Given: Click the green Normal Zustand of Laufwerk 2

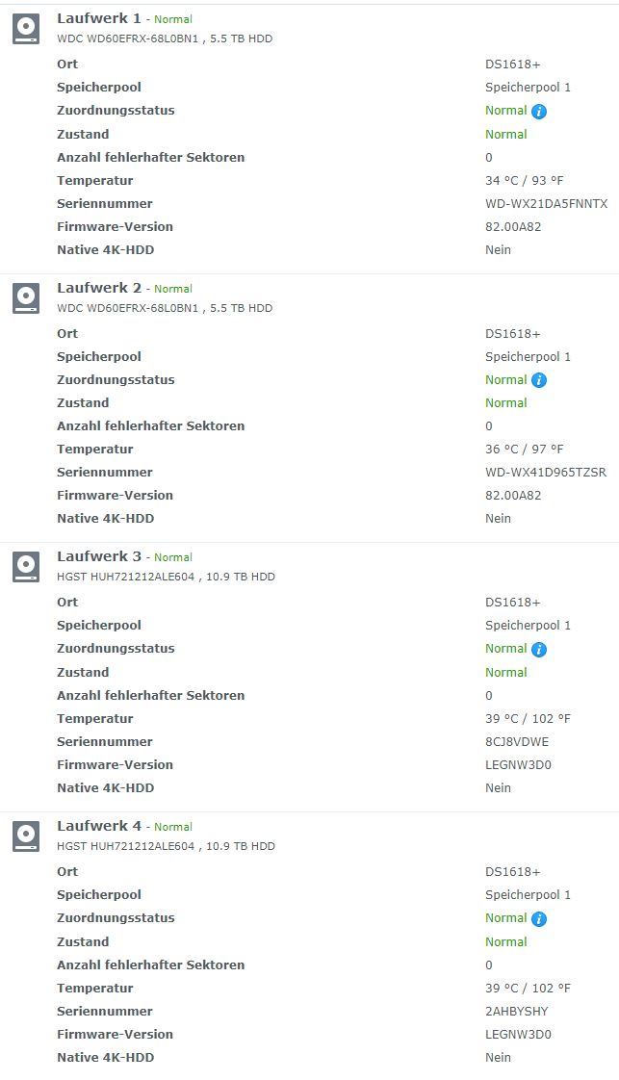Looking at the screenshot, I should (x=506, y=403).
